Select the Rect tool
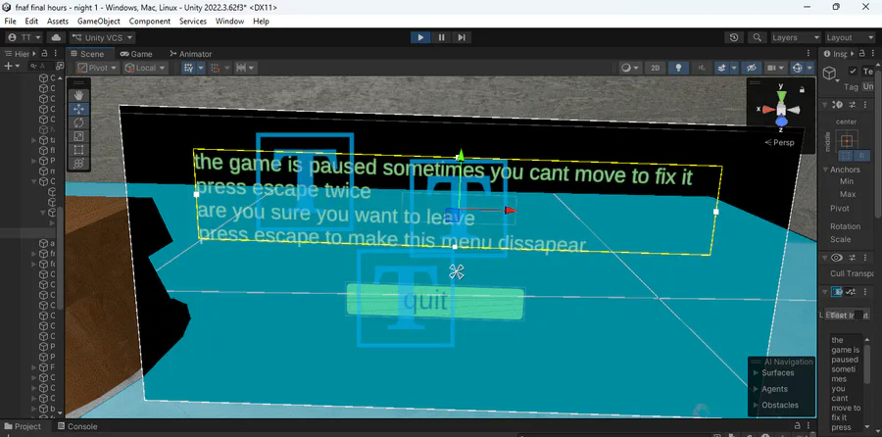 point(78,150)
